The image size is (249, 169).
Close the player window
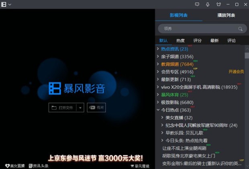point(245,4)
